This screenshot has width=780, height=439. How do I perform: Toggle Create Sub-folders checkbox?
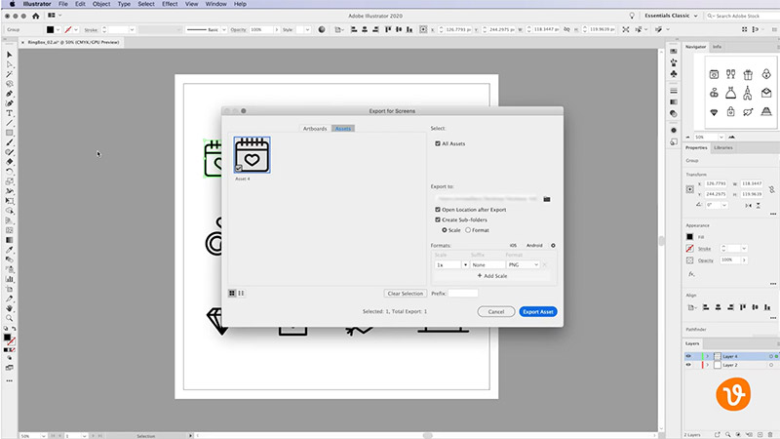438,219
